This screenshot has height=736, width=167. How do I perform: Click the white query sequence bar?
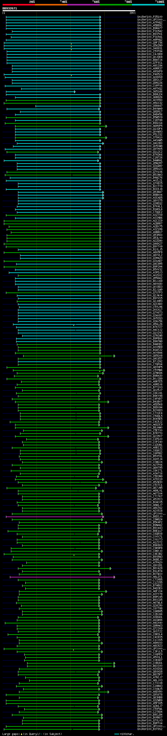[x=69, y=10]
